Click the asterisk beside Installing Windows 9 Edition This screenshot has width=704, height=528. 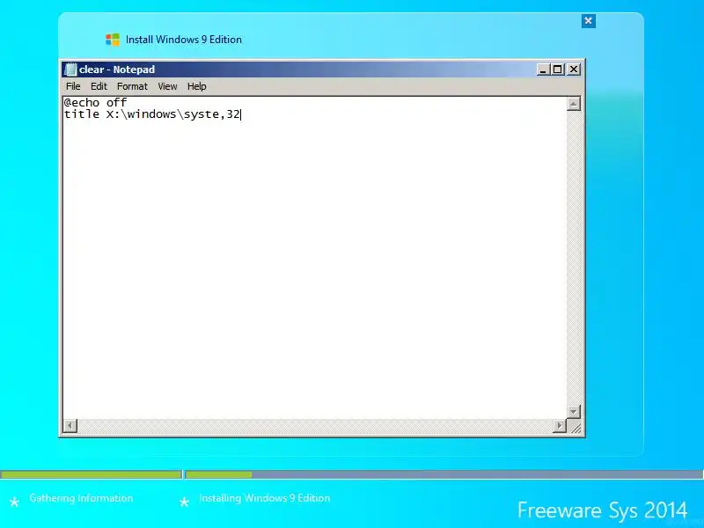[184, 502]
